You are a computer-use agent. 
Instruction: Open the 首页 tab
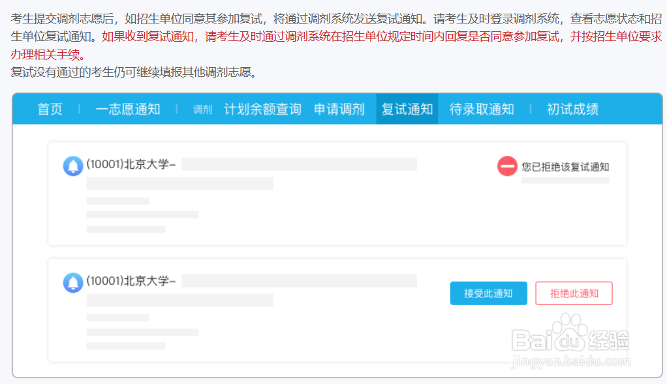coord(50,109)
